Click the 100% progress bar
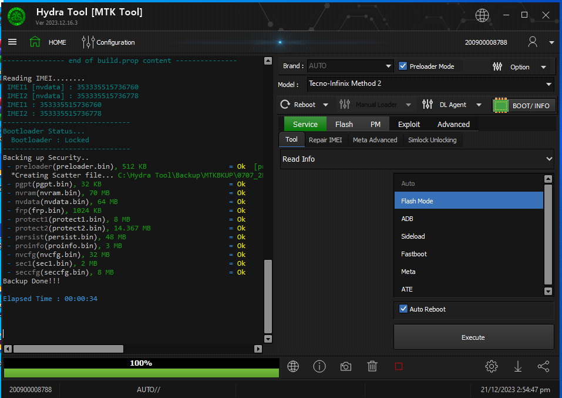This screenshot has width=562, height=398. coord(141,368)
